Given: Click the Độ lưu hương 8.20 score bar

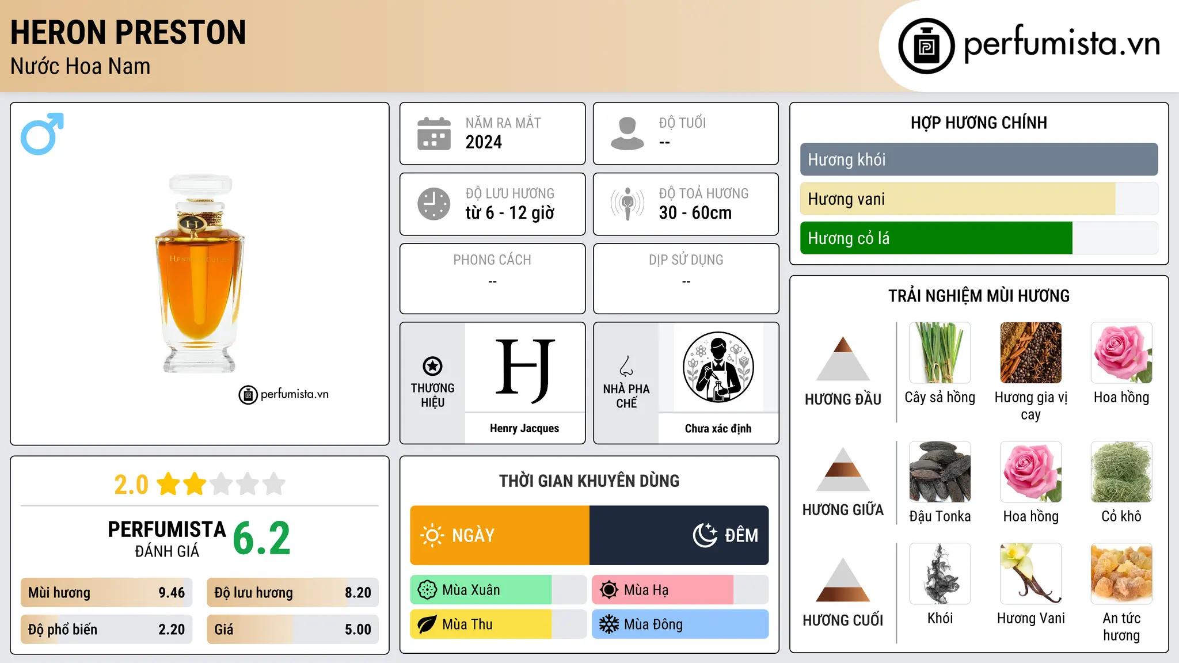Looking at the screenshot, I should 292,593.
